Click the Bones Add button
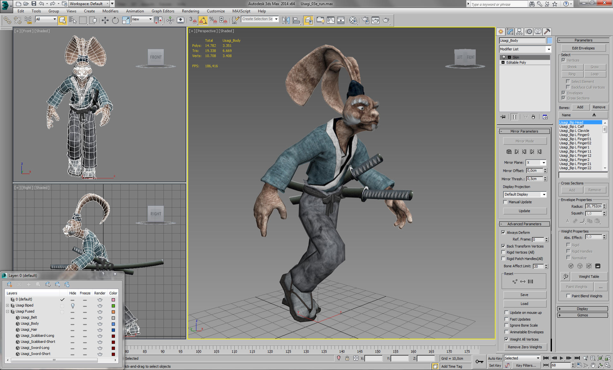The image size is (613, 370). (x=580, y=107)
